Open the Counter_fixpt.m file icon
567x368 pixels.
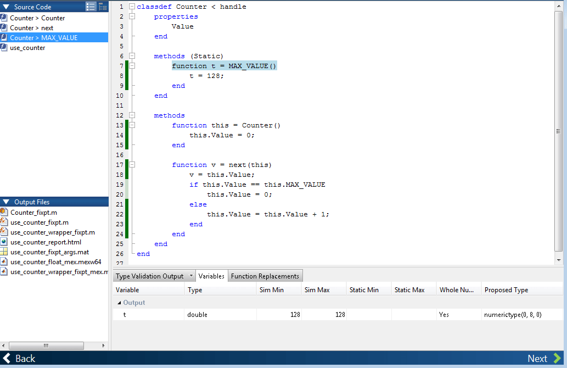[4, 213]
